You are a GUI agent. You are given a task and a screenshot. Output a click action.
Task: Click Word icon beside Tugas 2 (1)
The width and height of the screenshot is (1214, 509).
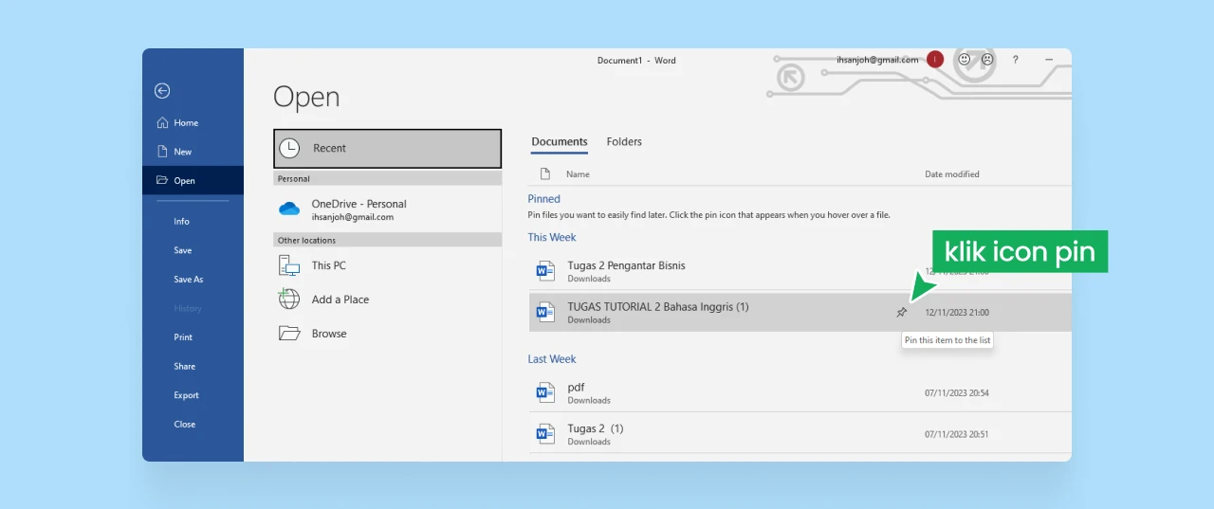click(545, 434)
